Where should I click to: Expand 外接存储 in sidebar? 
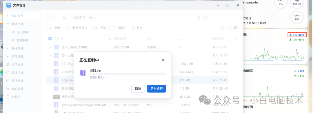point(8,48)
